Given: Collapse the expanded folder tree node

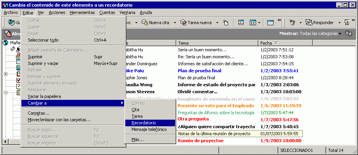Looking at the screenshot, I should pos(6,92).
